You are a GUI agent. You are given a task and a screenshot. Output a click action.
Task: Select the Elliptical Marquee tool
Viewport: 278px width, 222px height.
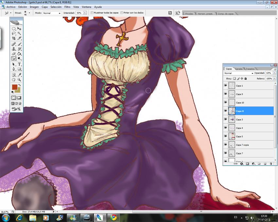coord(14,28)
